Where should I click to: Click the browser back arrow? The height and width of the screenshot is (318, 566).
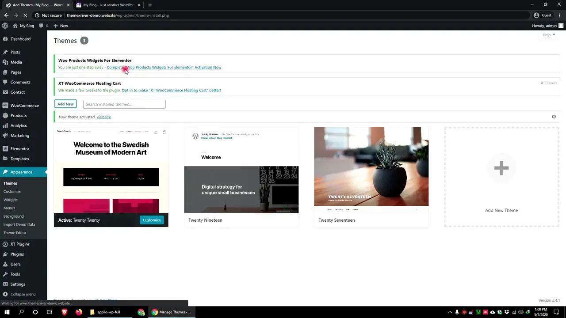coord(6,15)
